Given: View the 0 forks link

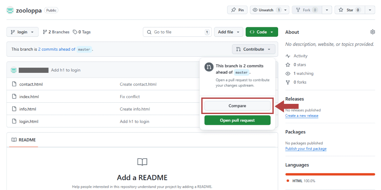Looking at the screenshot, I should (x=296, y=82).
